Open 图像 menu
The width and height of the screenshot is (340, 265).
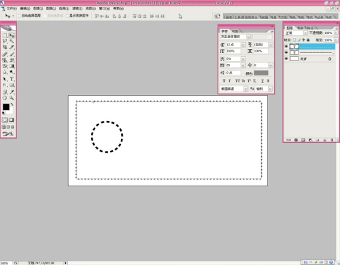(x=38, y=9)
